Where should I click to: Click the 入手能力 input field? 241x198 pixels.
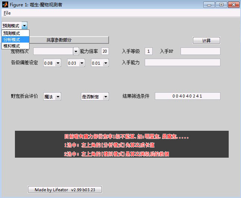(x=182, y=63)
